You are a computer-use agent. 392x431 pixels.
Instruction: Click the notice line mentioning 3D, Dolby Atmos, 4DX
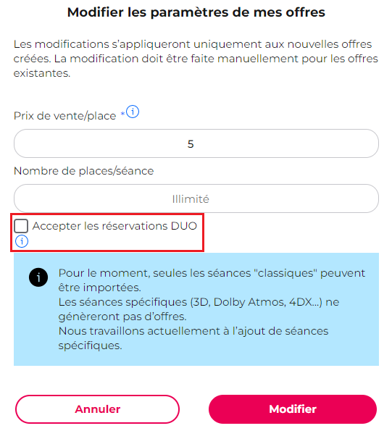[x=199, y=309]
